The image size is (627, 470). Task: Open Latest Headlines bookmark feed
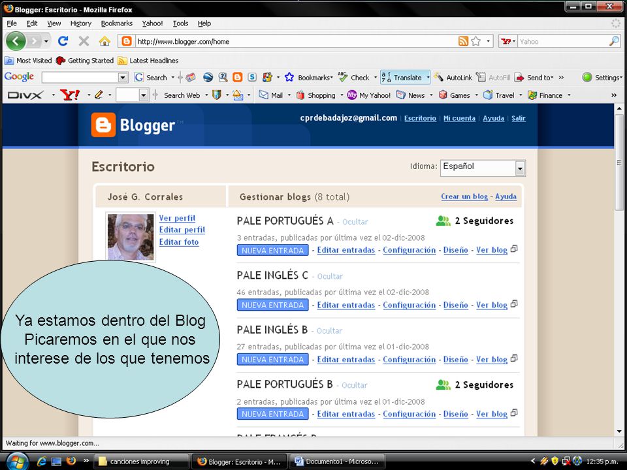(148, 60)
